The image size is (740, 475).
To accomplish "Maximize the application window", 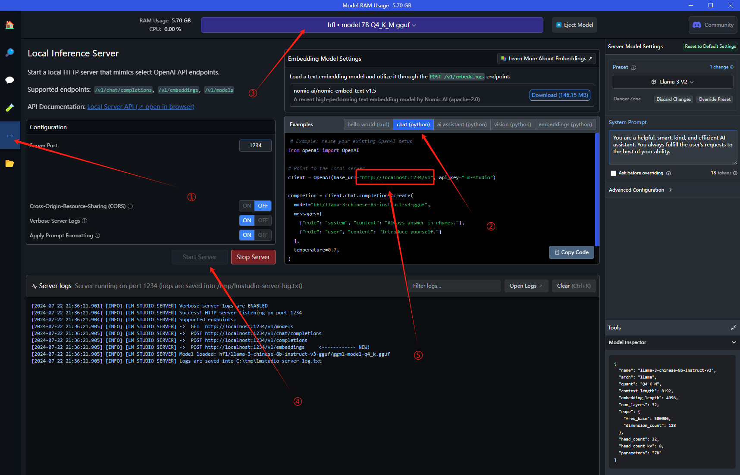I will [x=711, y=5].
